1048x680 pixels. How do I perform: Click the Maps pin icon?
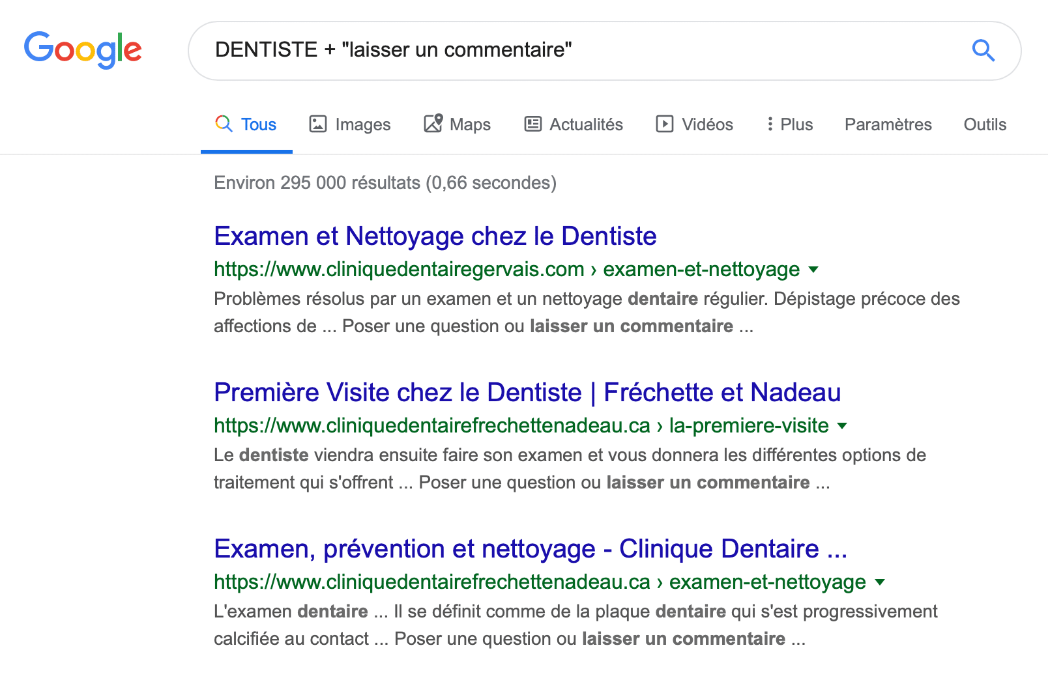point(433,123)
